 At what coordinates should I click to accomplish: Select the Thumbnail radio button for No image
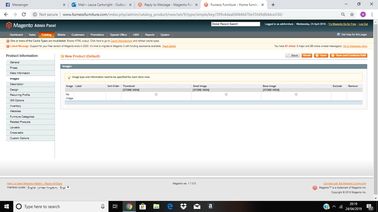click(x=156, y=94)
